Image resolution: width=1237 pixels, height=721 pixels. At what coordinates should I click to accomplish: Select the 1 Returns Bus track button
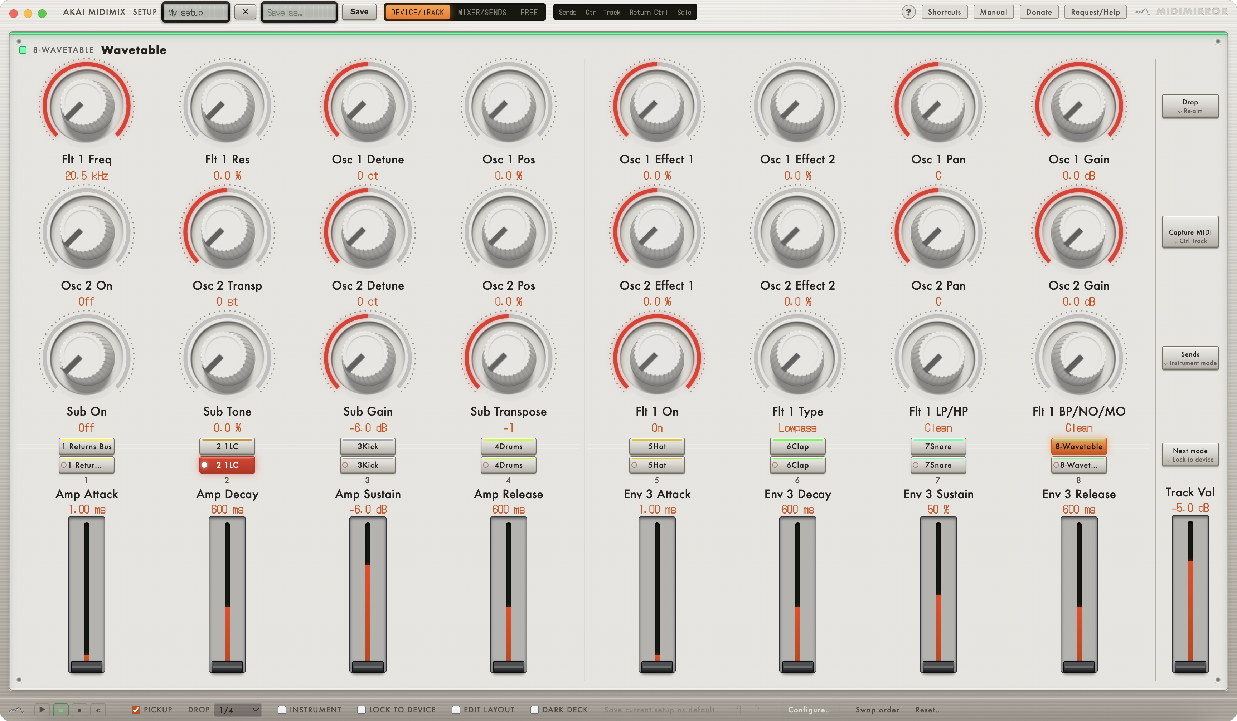pyautogui.click(x=86, y=446)
